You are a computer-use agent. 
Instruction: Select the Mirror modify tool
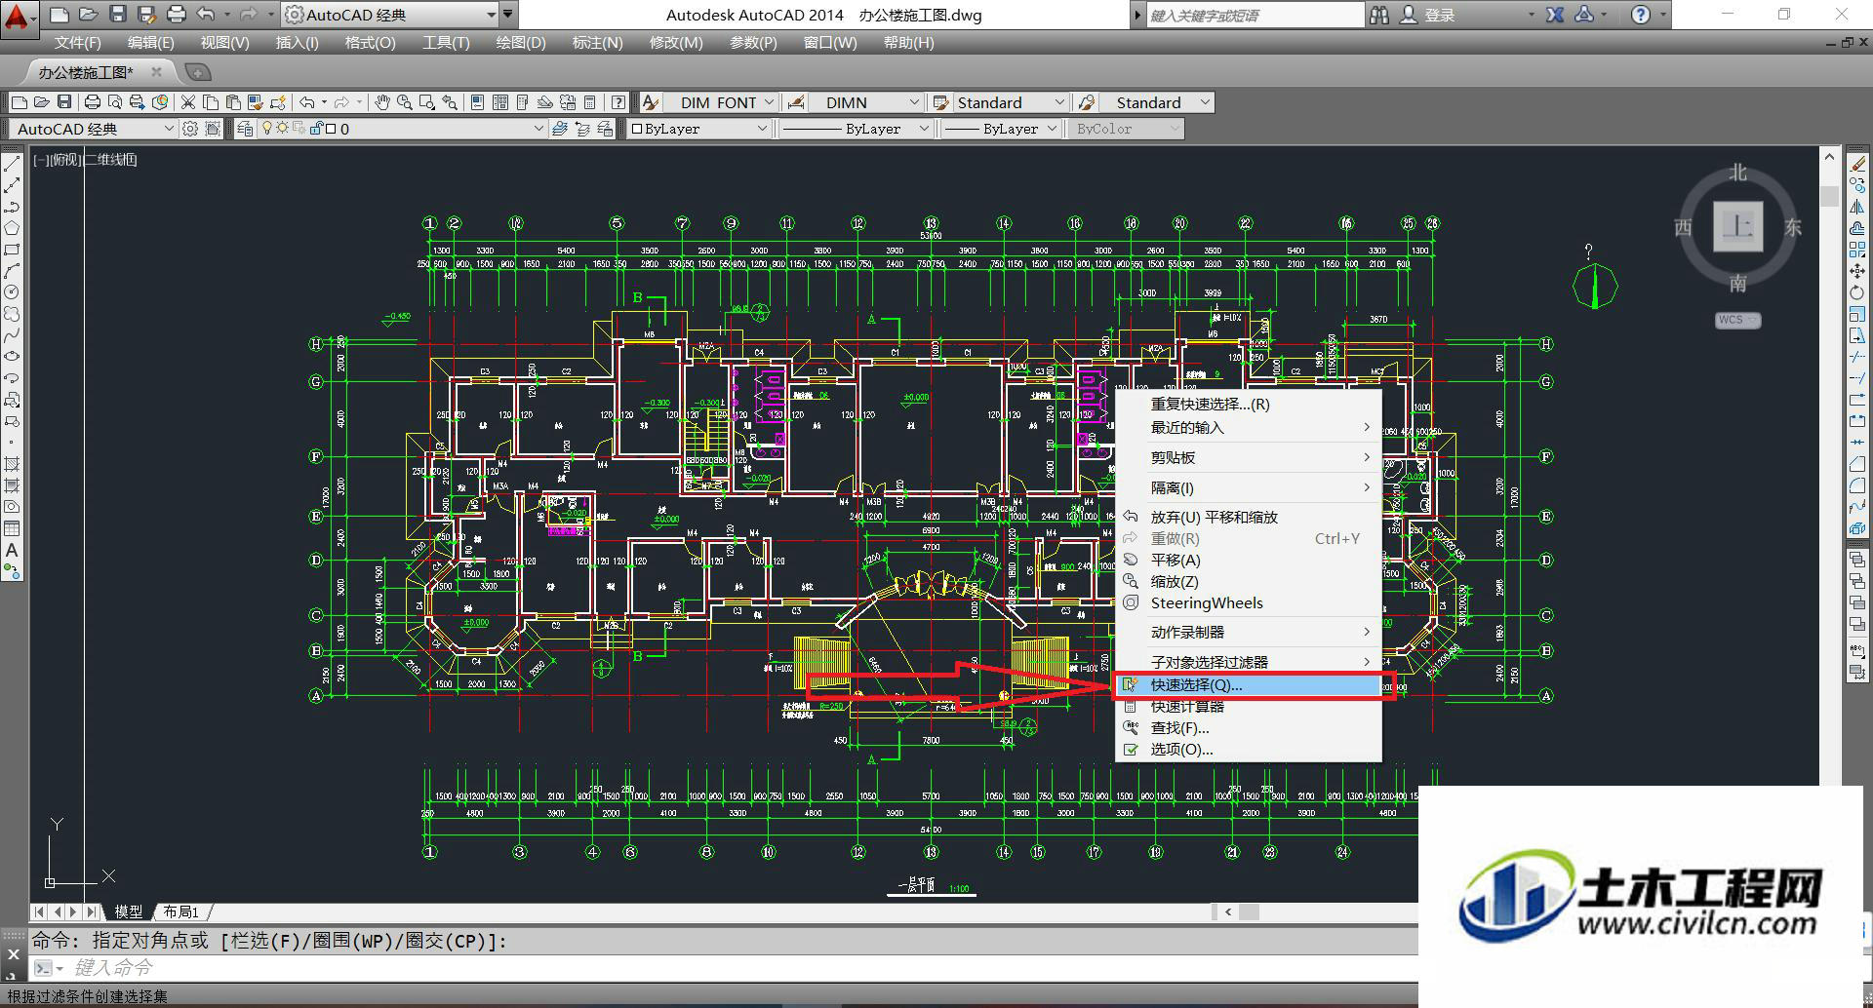click(x=1856, y=207)
